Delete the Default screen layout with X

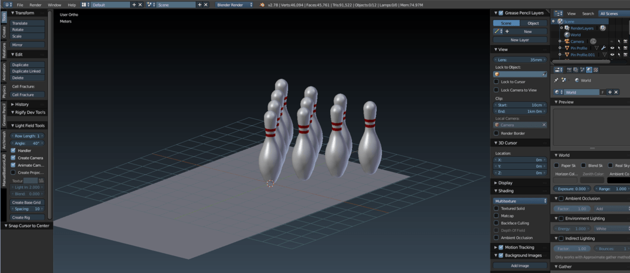[140, 5]
